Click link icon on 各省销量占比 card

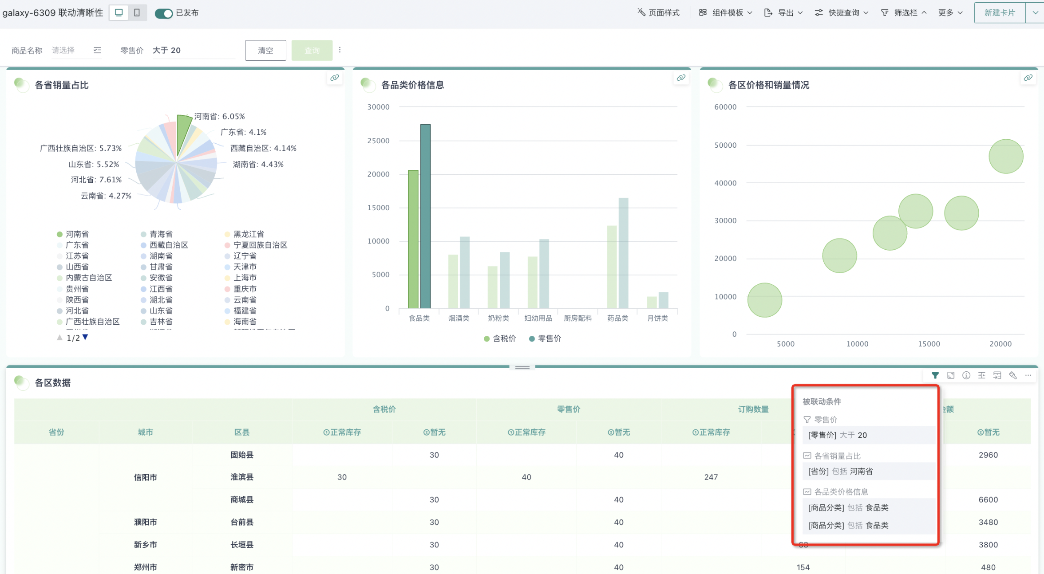click(335, 78)
